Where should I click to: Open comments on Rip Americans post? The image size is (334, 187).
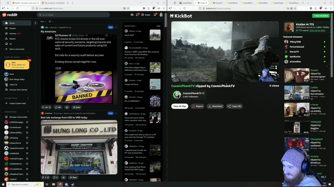(x=58, y=107)
